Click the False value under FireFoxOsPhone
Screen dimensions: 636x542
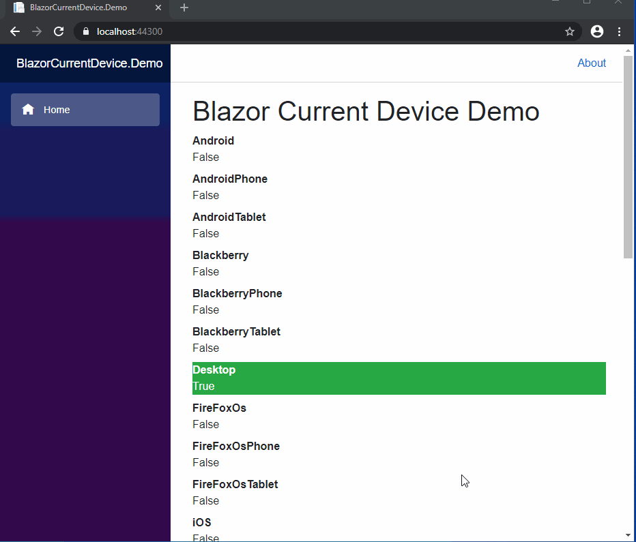(205, 463)
